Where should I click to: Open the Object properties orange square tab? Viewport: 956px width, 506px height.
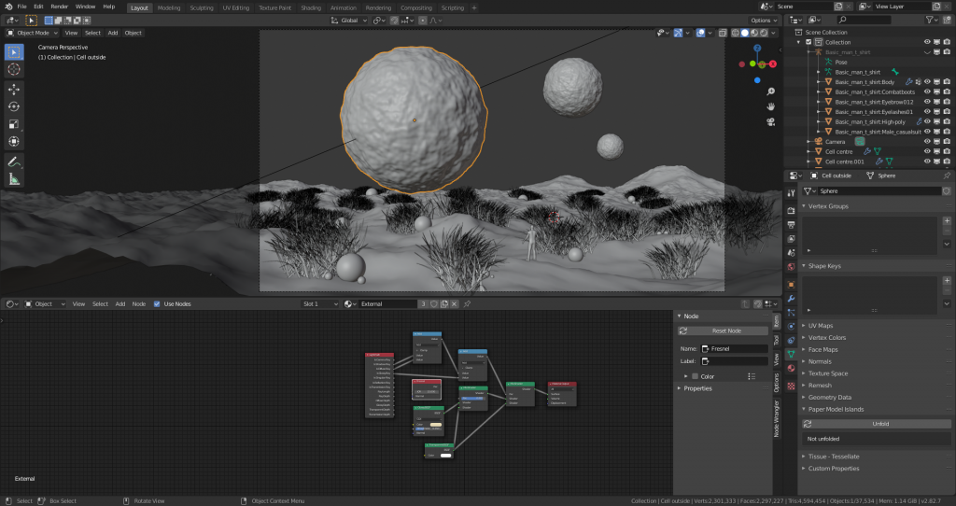pos(791,285)
